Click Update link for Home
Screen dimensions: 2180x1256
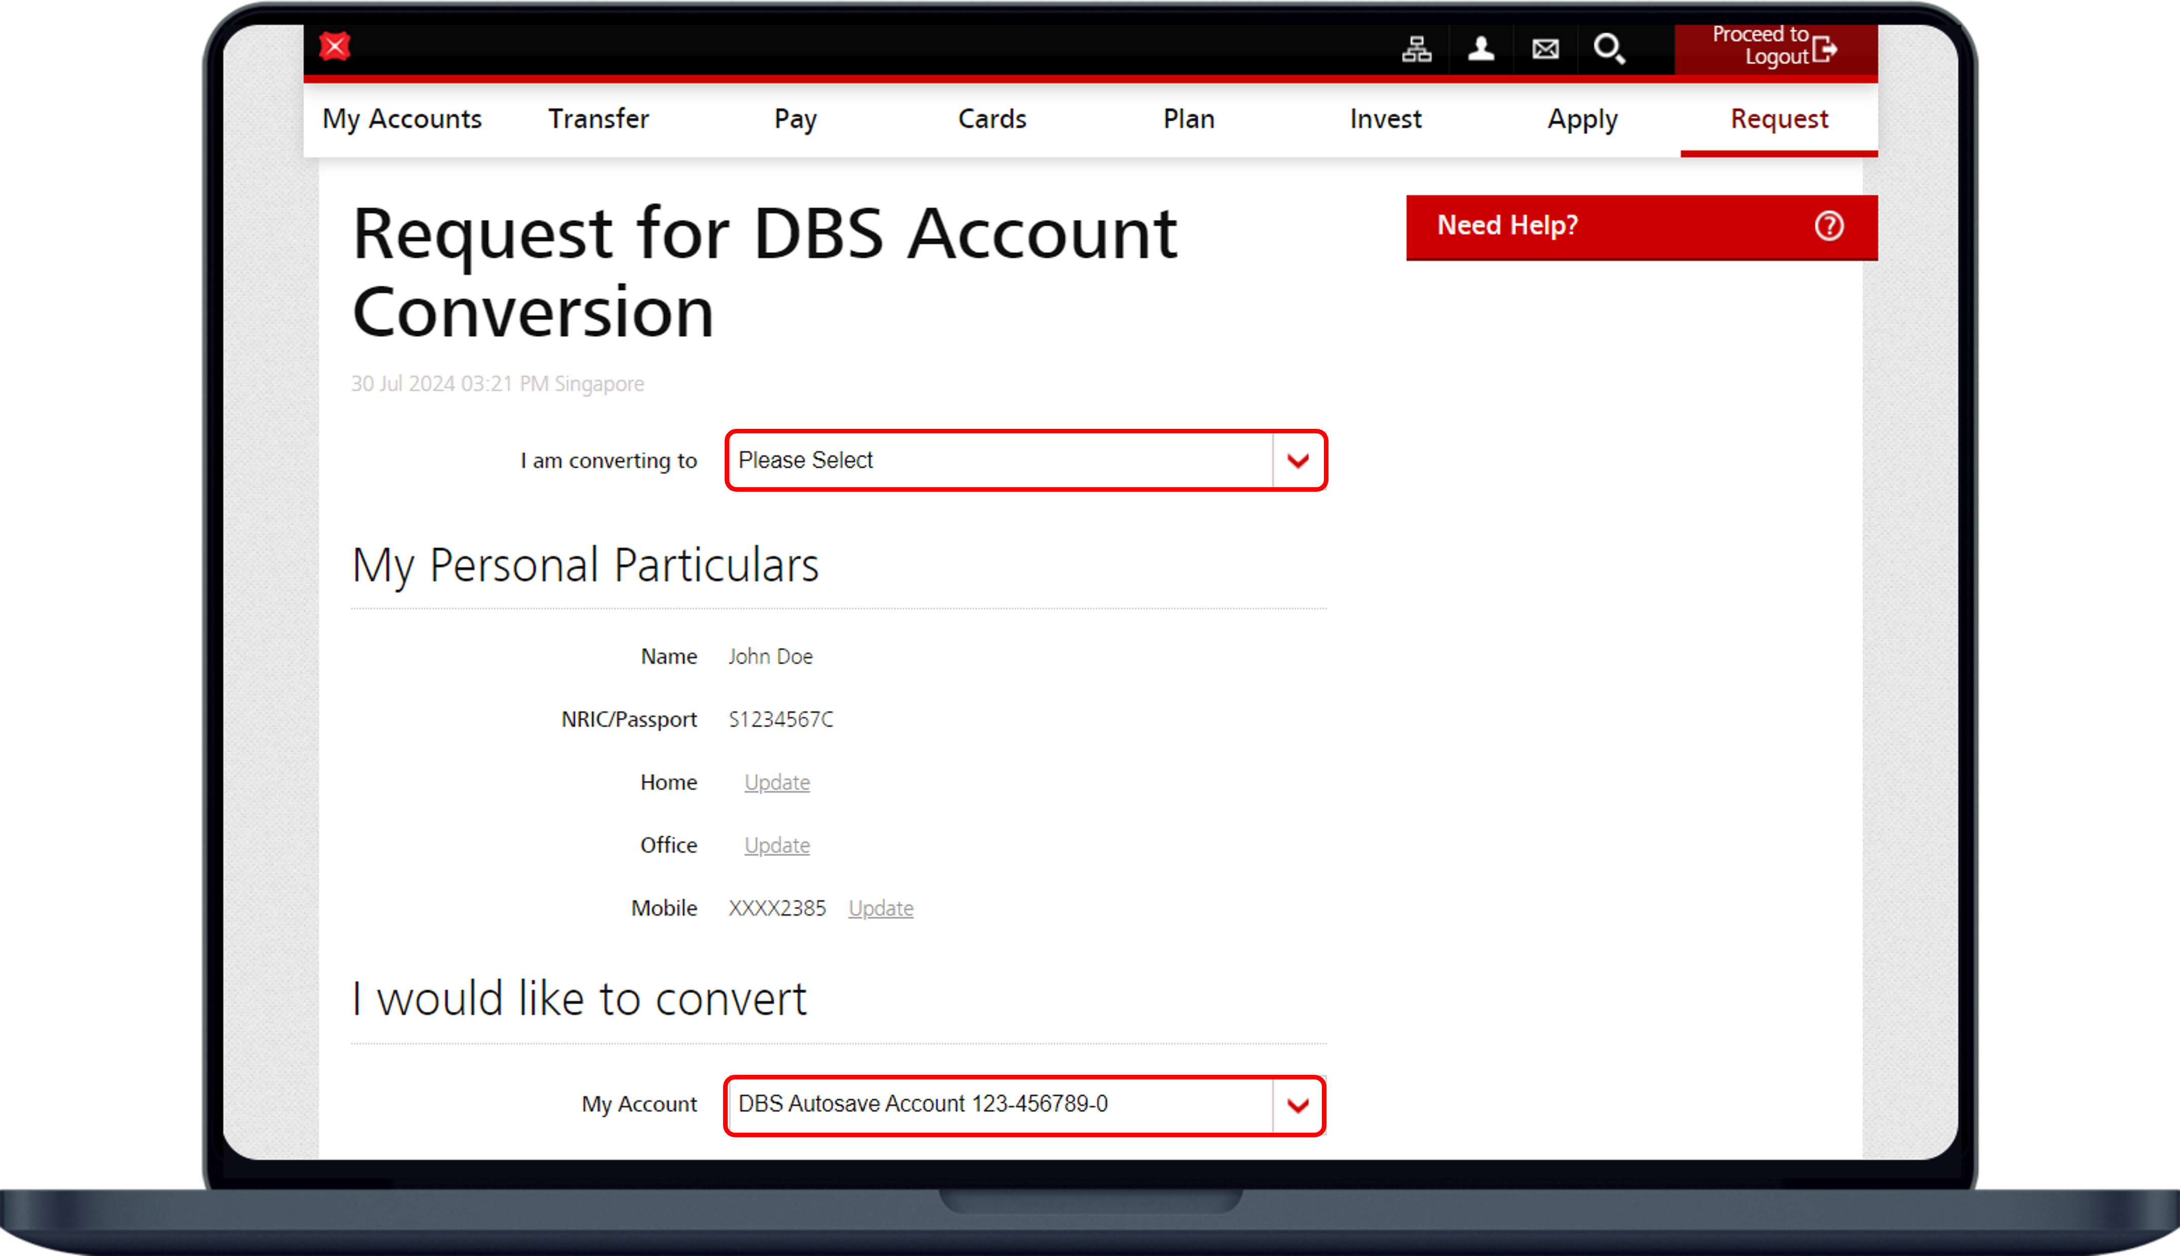click(777, 783)
